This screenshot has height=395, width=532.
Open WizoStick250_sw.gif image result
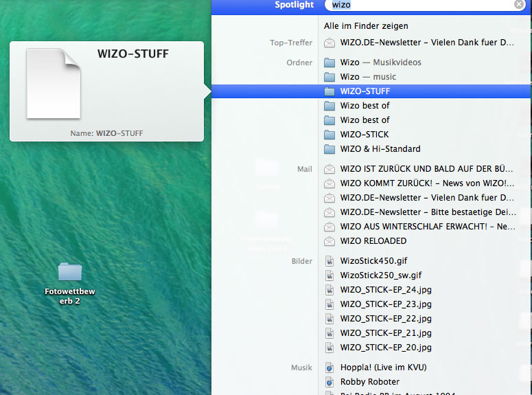tap(380, 275)
